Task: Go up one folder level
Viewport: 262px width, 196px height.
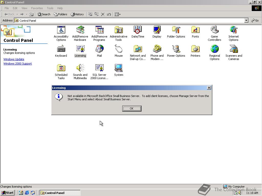Action: click(x=31, y=14)
